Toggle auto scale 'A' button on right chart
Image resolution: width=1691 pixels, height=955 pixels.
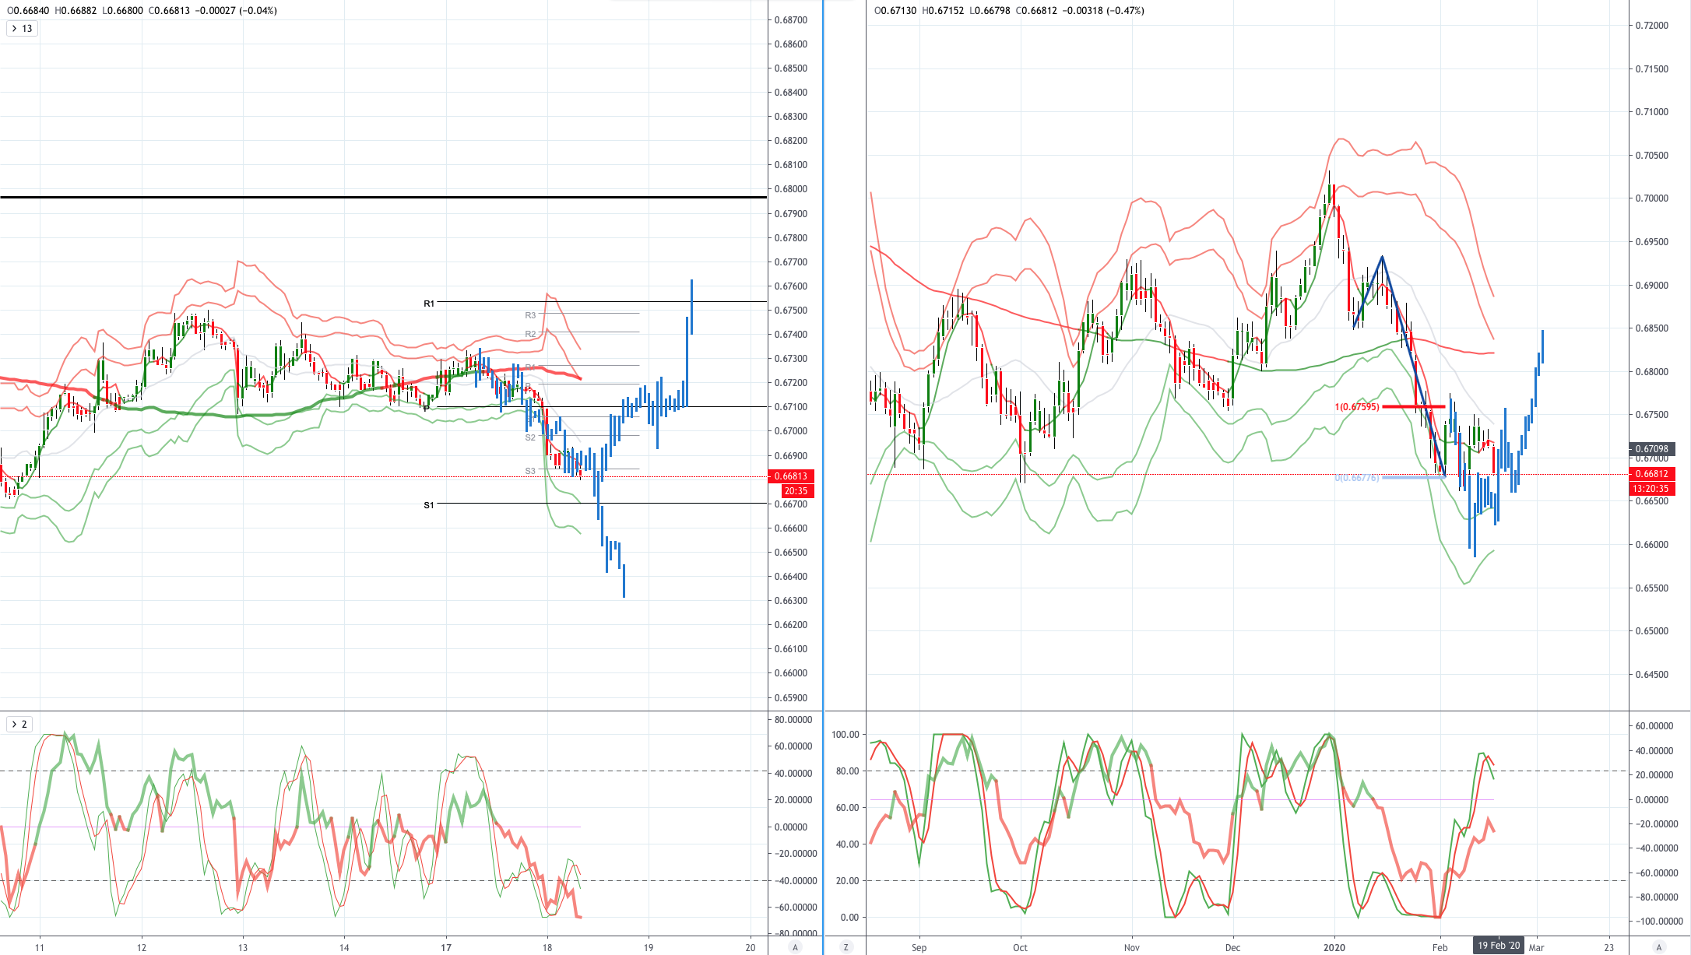pyautogui.click(x=1659, y=947)
